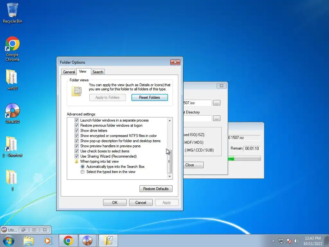
Task: Toggle 'Show encrypted or compressed NTFS files in color'
Action: (76, 136)
